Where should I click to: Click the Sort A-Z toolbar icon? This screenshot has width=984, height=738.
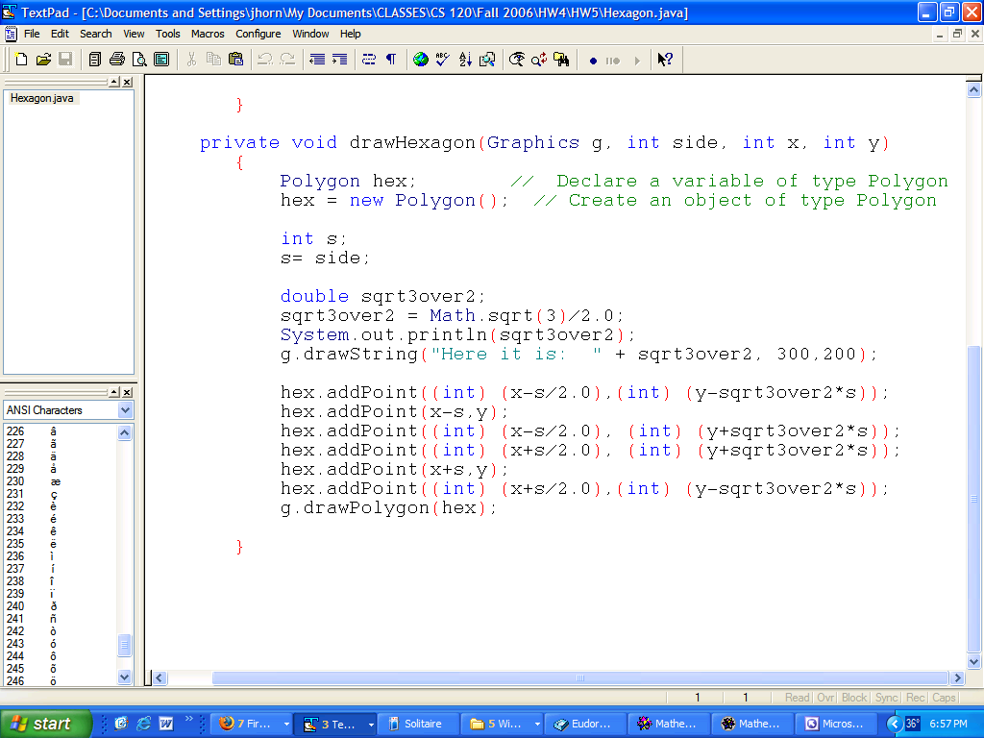tap(465, 60)
